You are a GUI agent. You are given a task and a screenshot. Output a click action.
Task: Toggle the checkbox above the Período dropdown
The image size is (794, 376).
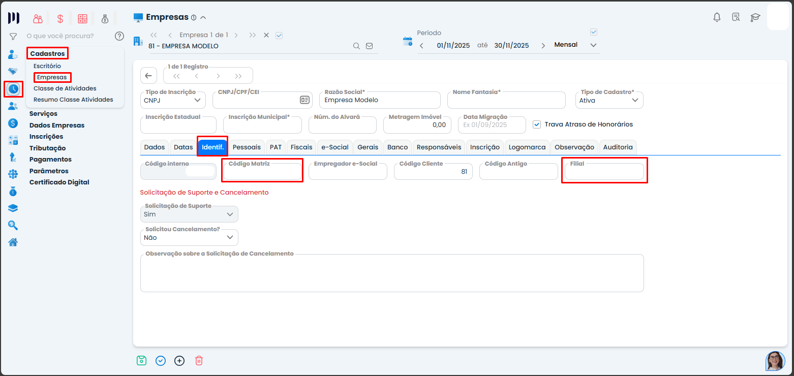pyautogui.click(x=593, y=32)
